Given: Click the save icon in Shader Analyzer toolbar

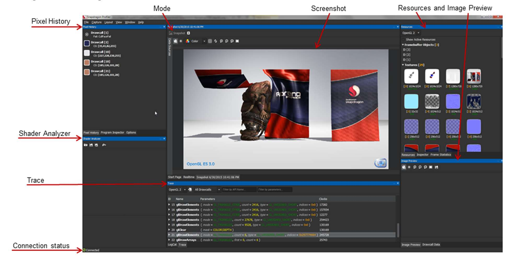Looking at the screenshot, I should point(91,145).
